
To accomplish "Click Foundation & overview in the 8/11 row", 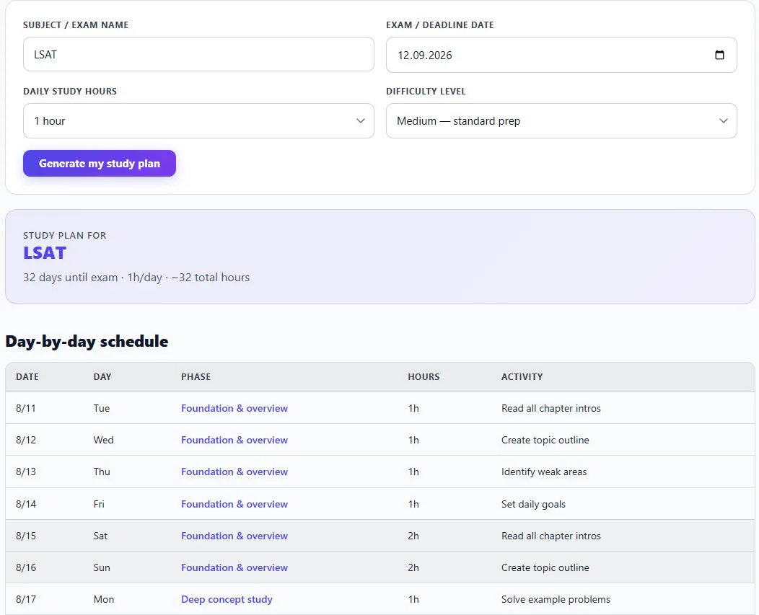I will click(234, 408).
